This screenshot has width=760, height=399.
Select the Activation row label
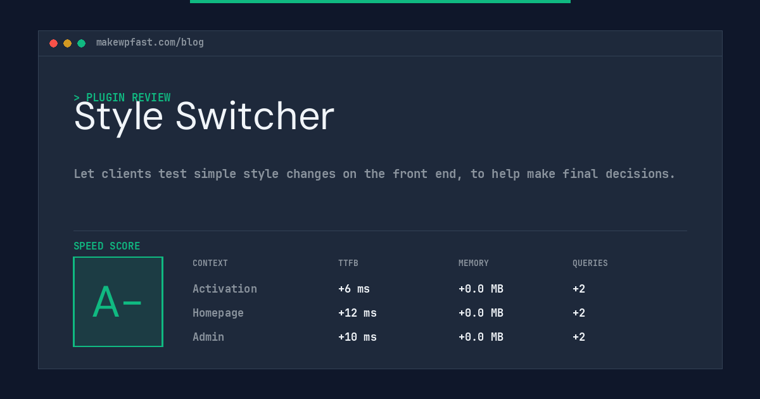(225, 289)
